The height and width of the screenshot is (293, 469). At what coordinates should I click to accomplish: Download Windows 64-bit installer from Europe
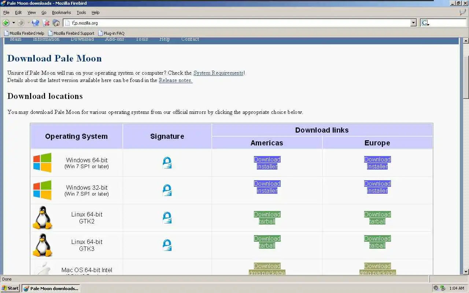[x=377, y=163]
